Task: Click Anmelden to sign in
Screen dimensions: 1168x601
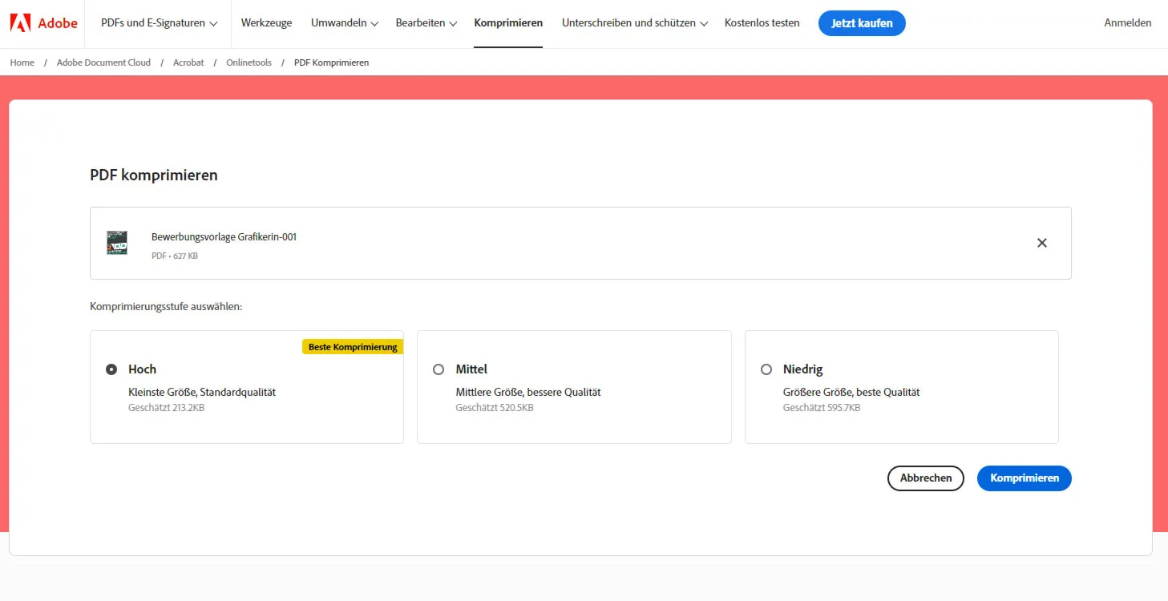Action: 1128,23
